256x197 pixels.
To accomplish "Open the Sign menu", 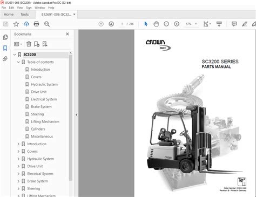I will (x=29, y=8).
